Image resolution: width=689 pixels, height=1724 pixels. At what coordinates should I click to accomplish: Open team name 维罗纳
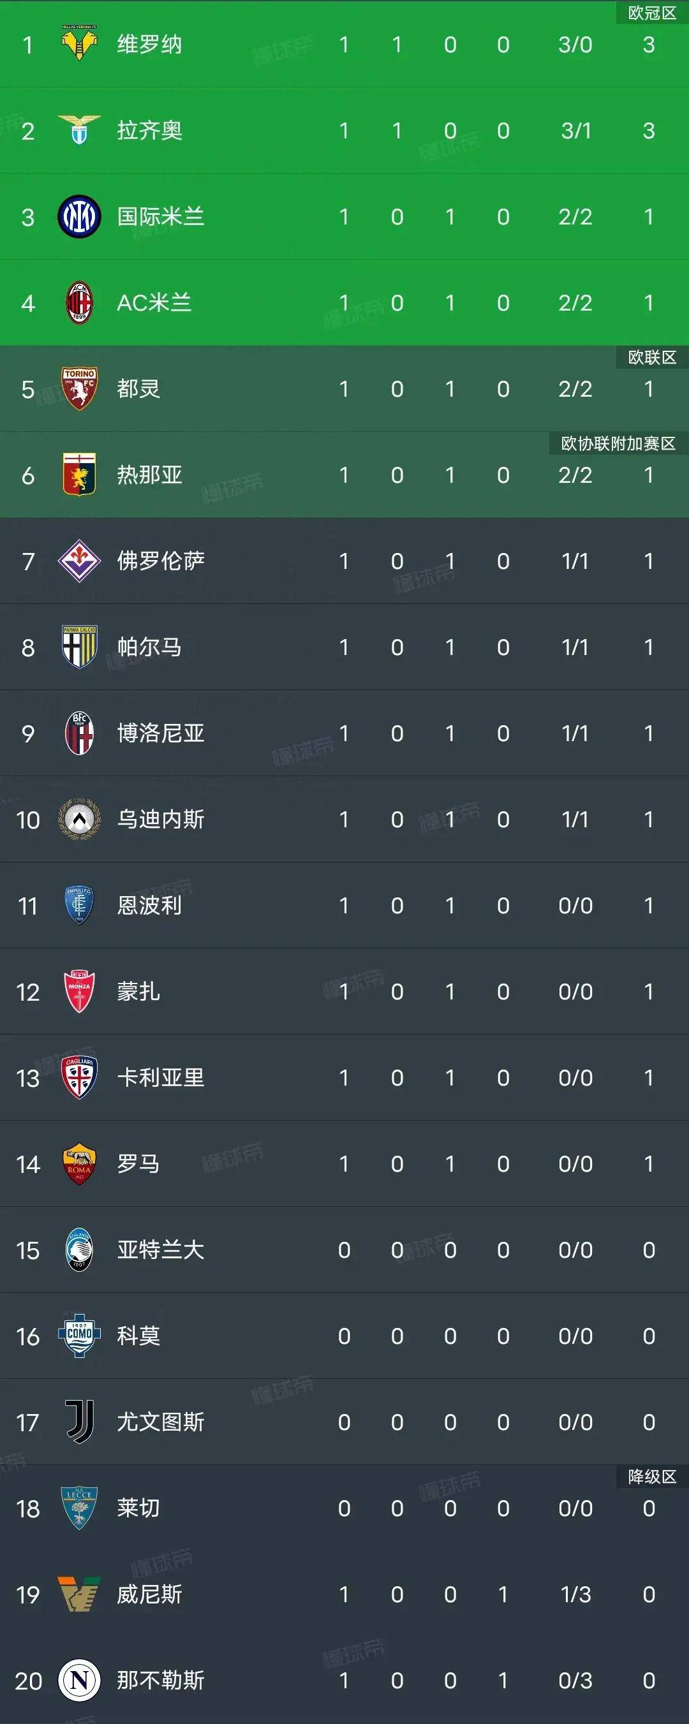149,44
